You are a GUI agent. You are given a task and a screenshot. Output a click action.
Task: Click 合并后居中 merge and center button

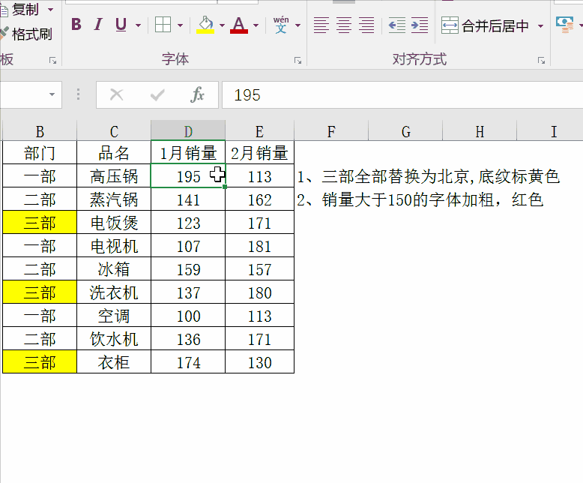click(x=486, y=25)
